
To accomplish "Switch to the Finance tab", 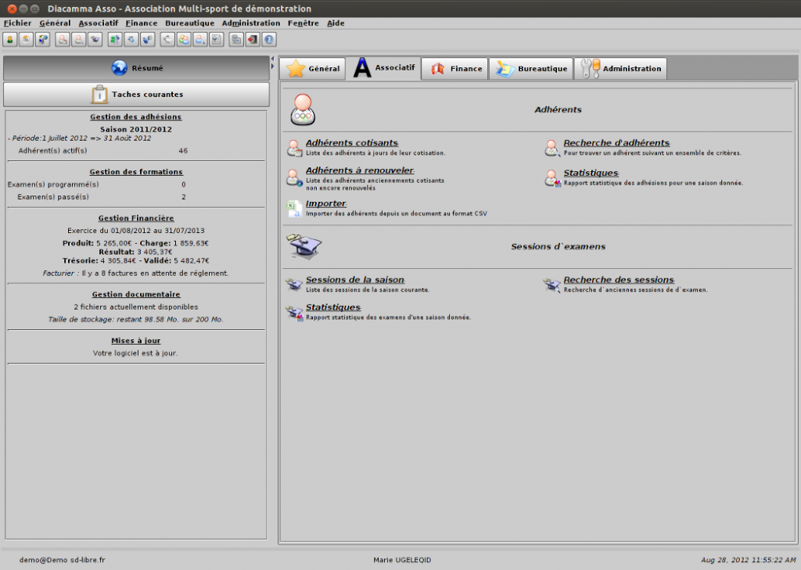I will [455, 69].
